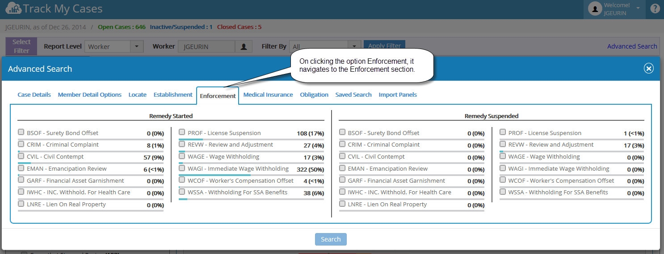Switch to the Case Details tab
664x254 pixels.
34,94
